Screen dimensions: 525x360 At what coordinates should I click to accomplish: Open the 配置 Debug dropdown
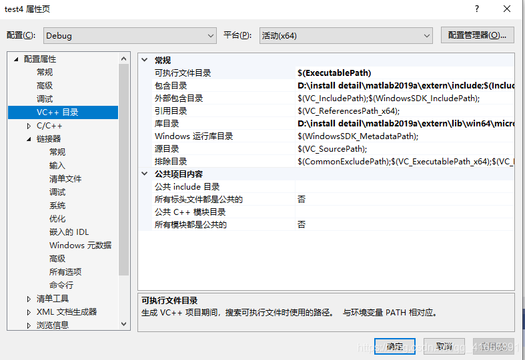(130, 35)
